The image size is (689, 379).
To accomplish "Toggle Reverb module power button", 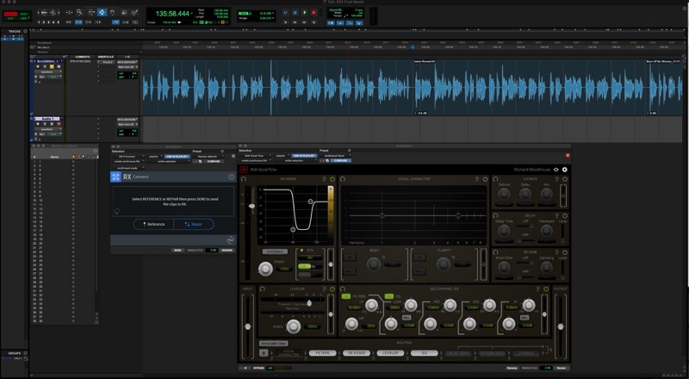I will [x=565, y=252].
